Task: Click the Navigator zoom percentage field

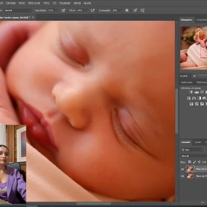Action: (x=184, y=76)
